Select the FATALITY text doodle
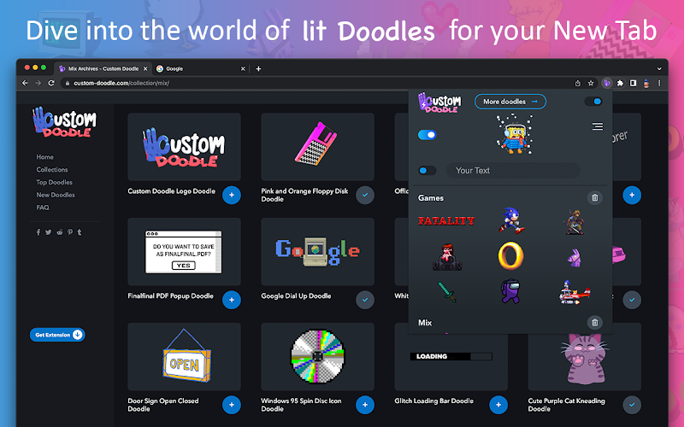The image size is (684, 427). 446,221
